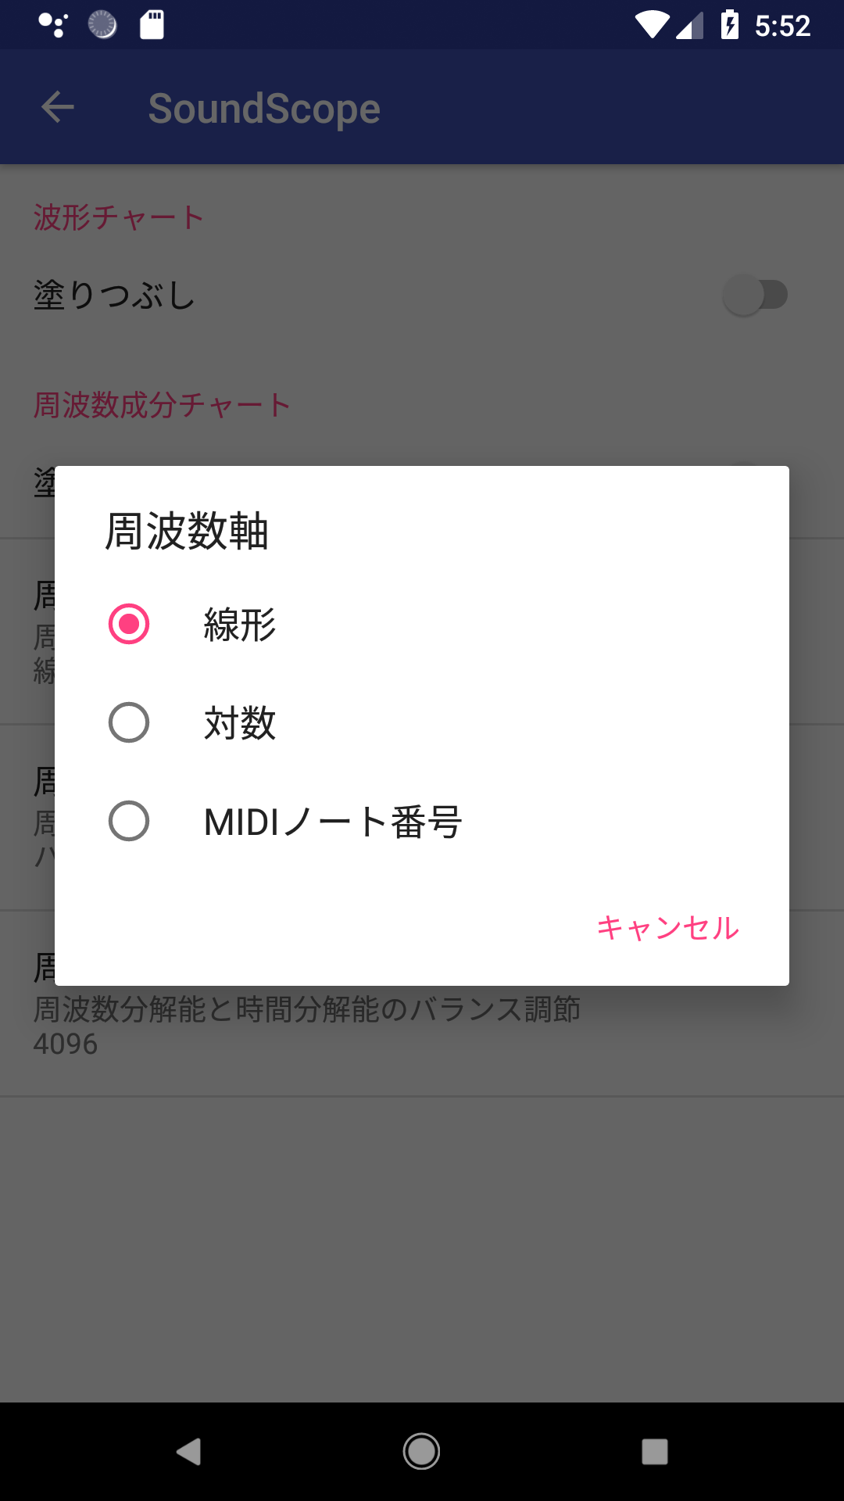844x1501 pixels.
Task: Tap the Android home navigation button
Action: tap(421, 1452)
